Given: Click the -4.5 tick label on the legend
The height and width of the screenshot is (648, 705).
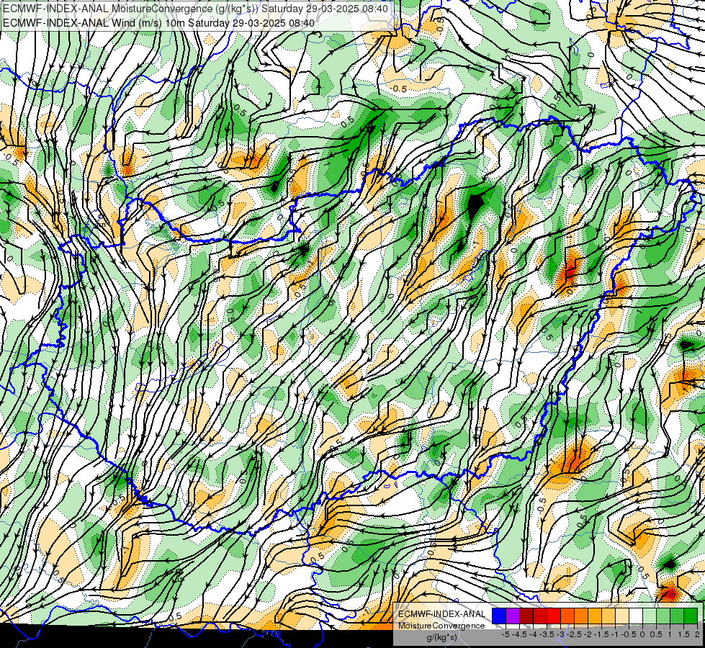Looking at the screenshot, I should (519, 634).
